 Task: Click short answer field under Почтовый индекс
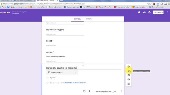tap(65, 34)
